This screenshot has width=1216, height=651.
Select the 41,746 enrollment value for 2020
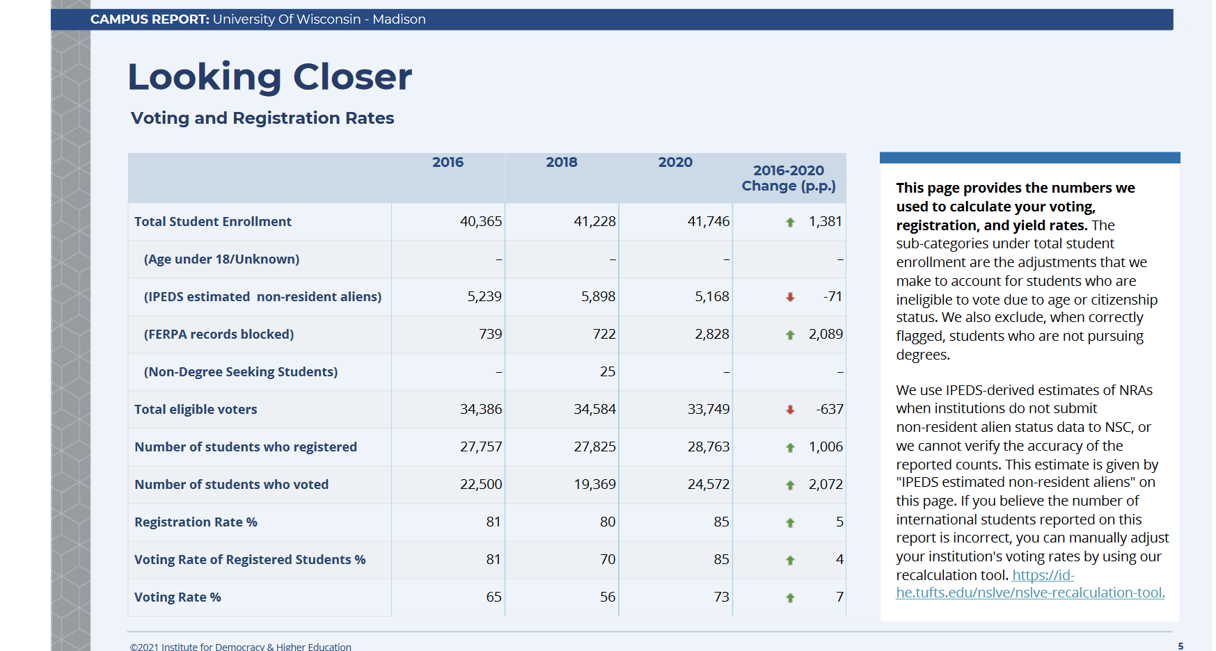[x=709, y=221]
